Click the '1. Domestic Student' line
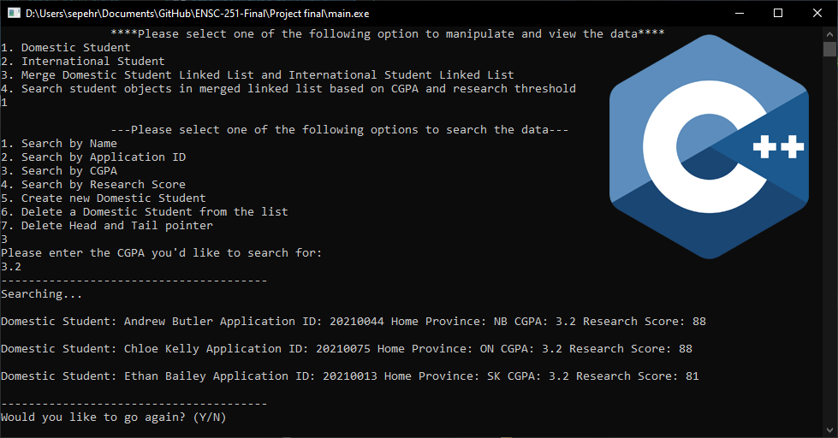The width and height of the screenshot is (838, 438). pos(65,48)
